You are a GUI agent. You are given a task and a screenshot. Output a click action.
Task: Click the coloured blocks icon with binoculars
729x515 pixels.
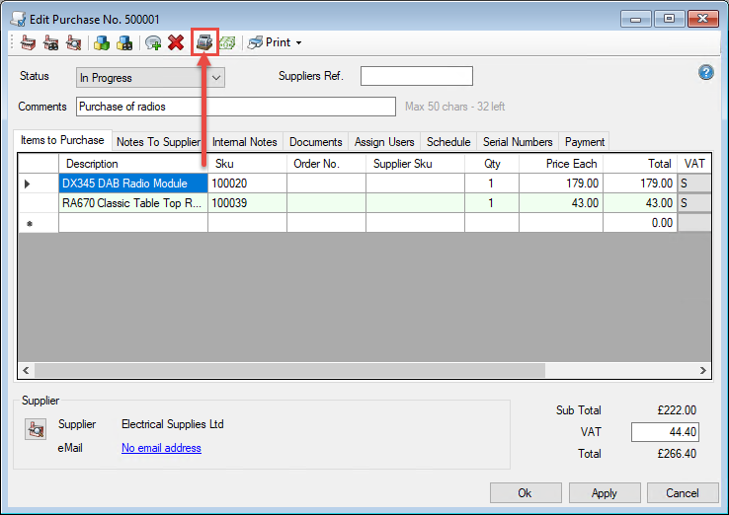point(124,42)
